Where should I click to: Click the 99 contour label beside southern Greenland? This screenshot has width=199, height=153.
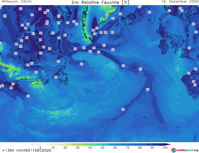point(93,30)
